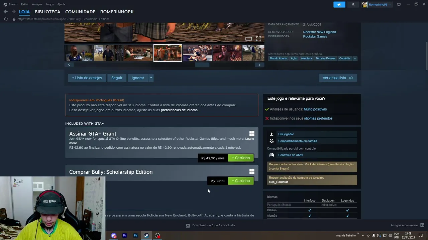Screen dimensions: 428x240
Task: Click the RomerinhoPjl profile avatar
Action: coord(364,4)
